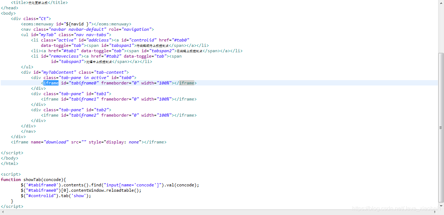This screenshot has width=444, height=215.
Task: Click the closing </body> tag
Action: [9, 158]
